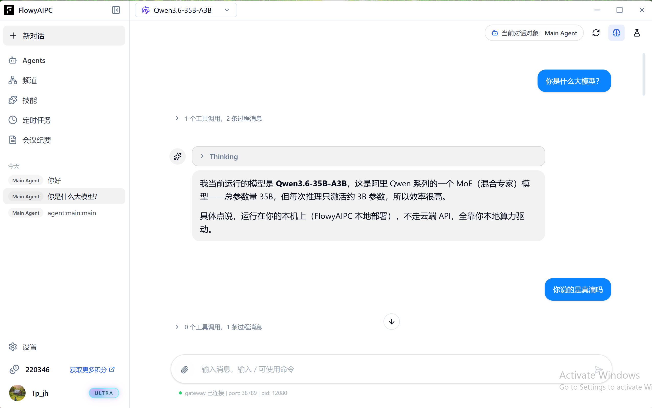Select the agent:main:main conversation

point(64,213)
